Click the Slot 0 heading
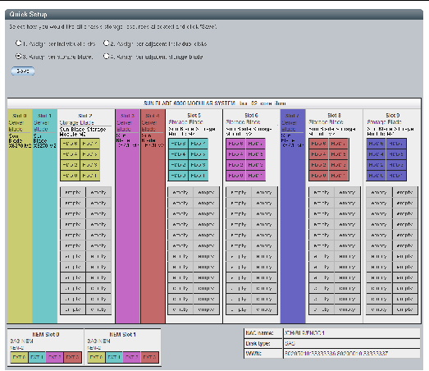This screenshot has width=429, height=371. pyautogui.click(x=20, y=116)
